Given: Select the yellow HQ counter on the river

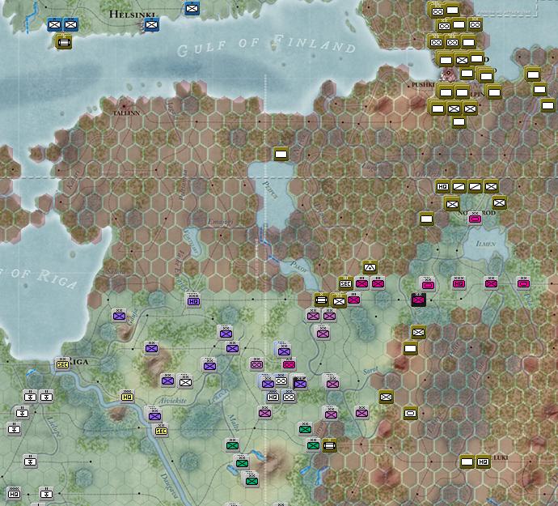Looking at the screenshot, I should [128, 396].
